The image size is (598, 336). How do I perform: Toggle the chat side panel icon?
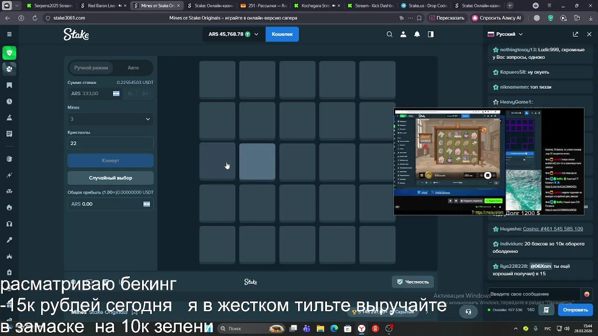431,34
